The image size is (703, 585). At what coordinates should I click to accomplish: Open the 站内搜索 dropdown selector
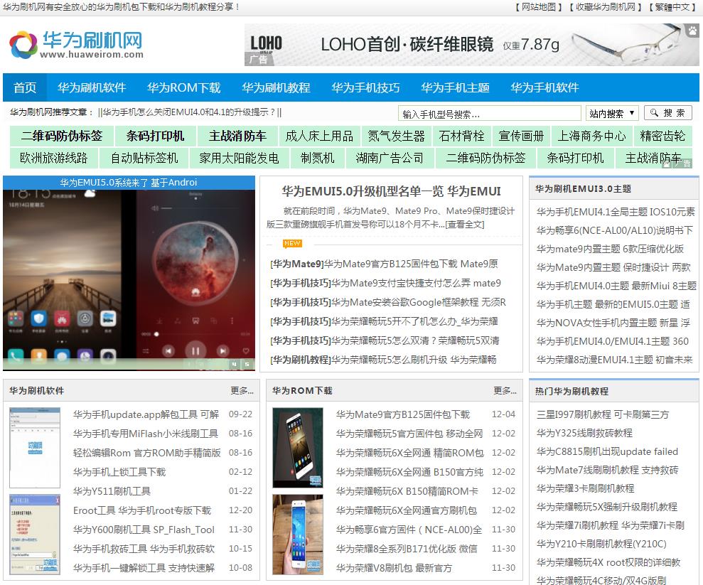tap(612, 114)
